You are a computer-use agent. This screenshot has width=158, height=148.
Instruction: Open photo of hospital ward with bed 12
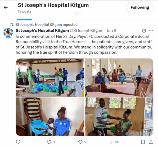[x=119, y=78]
